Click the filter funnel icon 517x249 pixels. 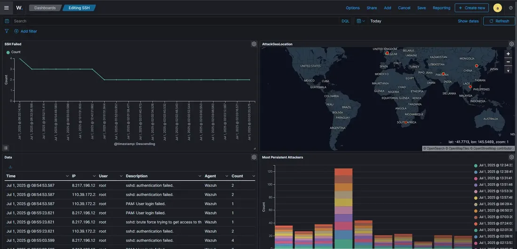7,31
